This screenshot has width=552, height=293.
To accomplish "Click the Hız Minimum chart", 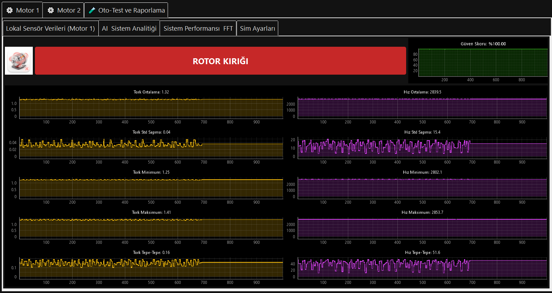I will 422,188.
